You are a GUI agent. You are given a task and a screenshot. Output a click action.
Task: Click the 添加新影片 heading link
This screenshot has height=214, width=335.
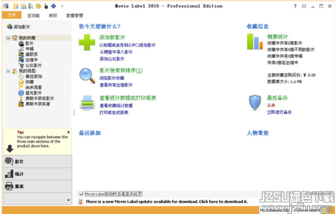[112, 37]
